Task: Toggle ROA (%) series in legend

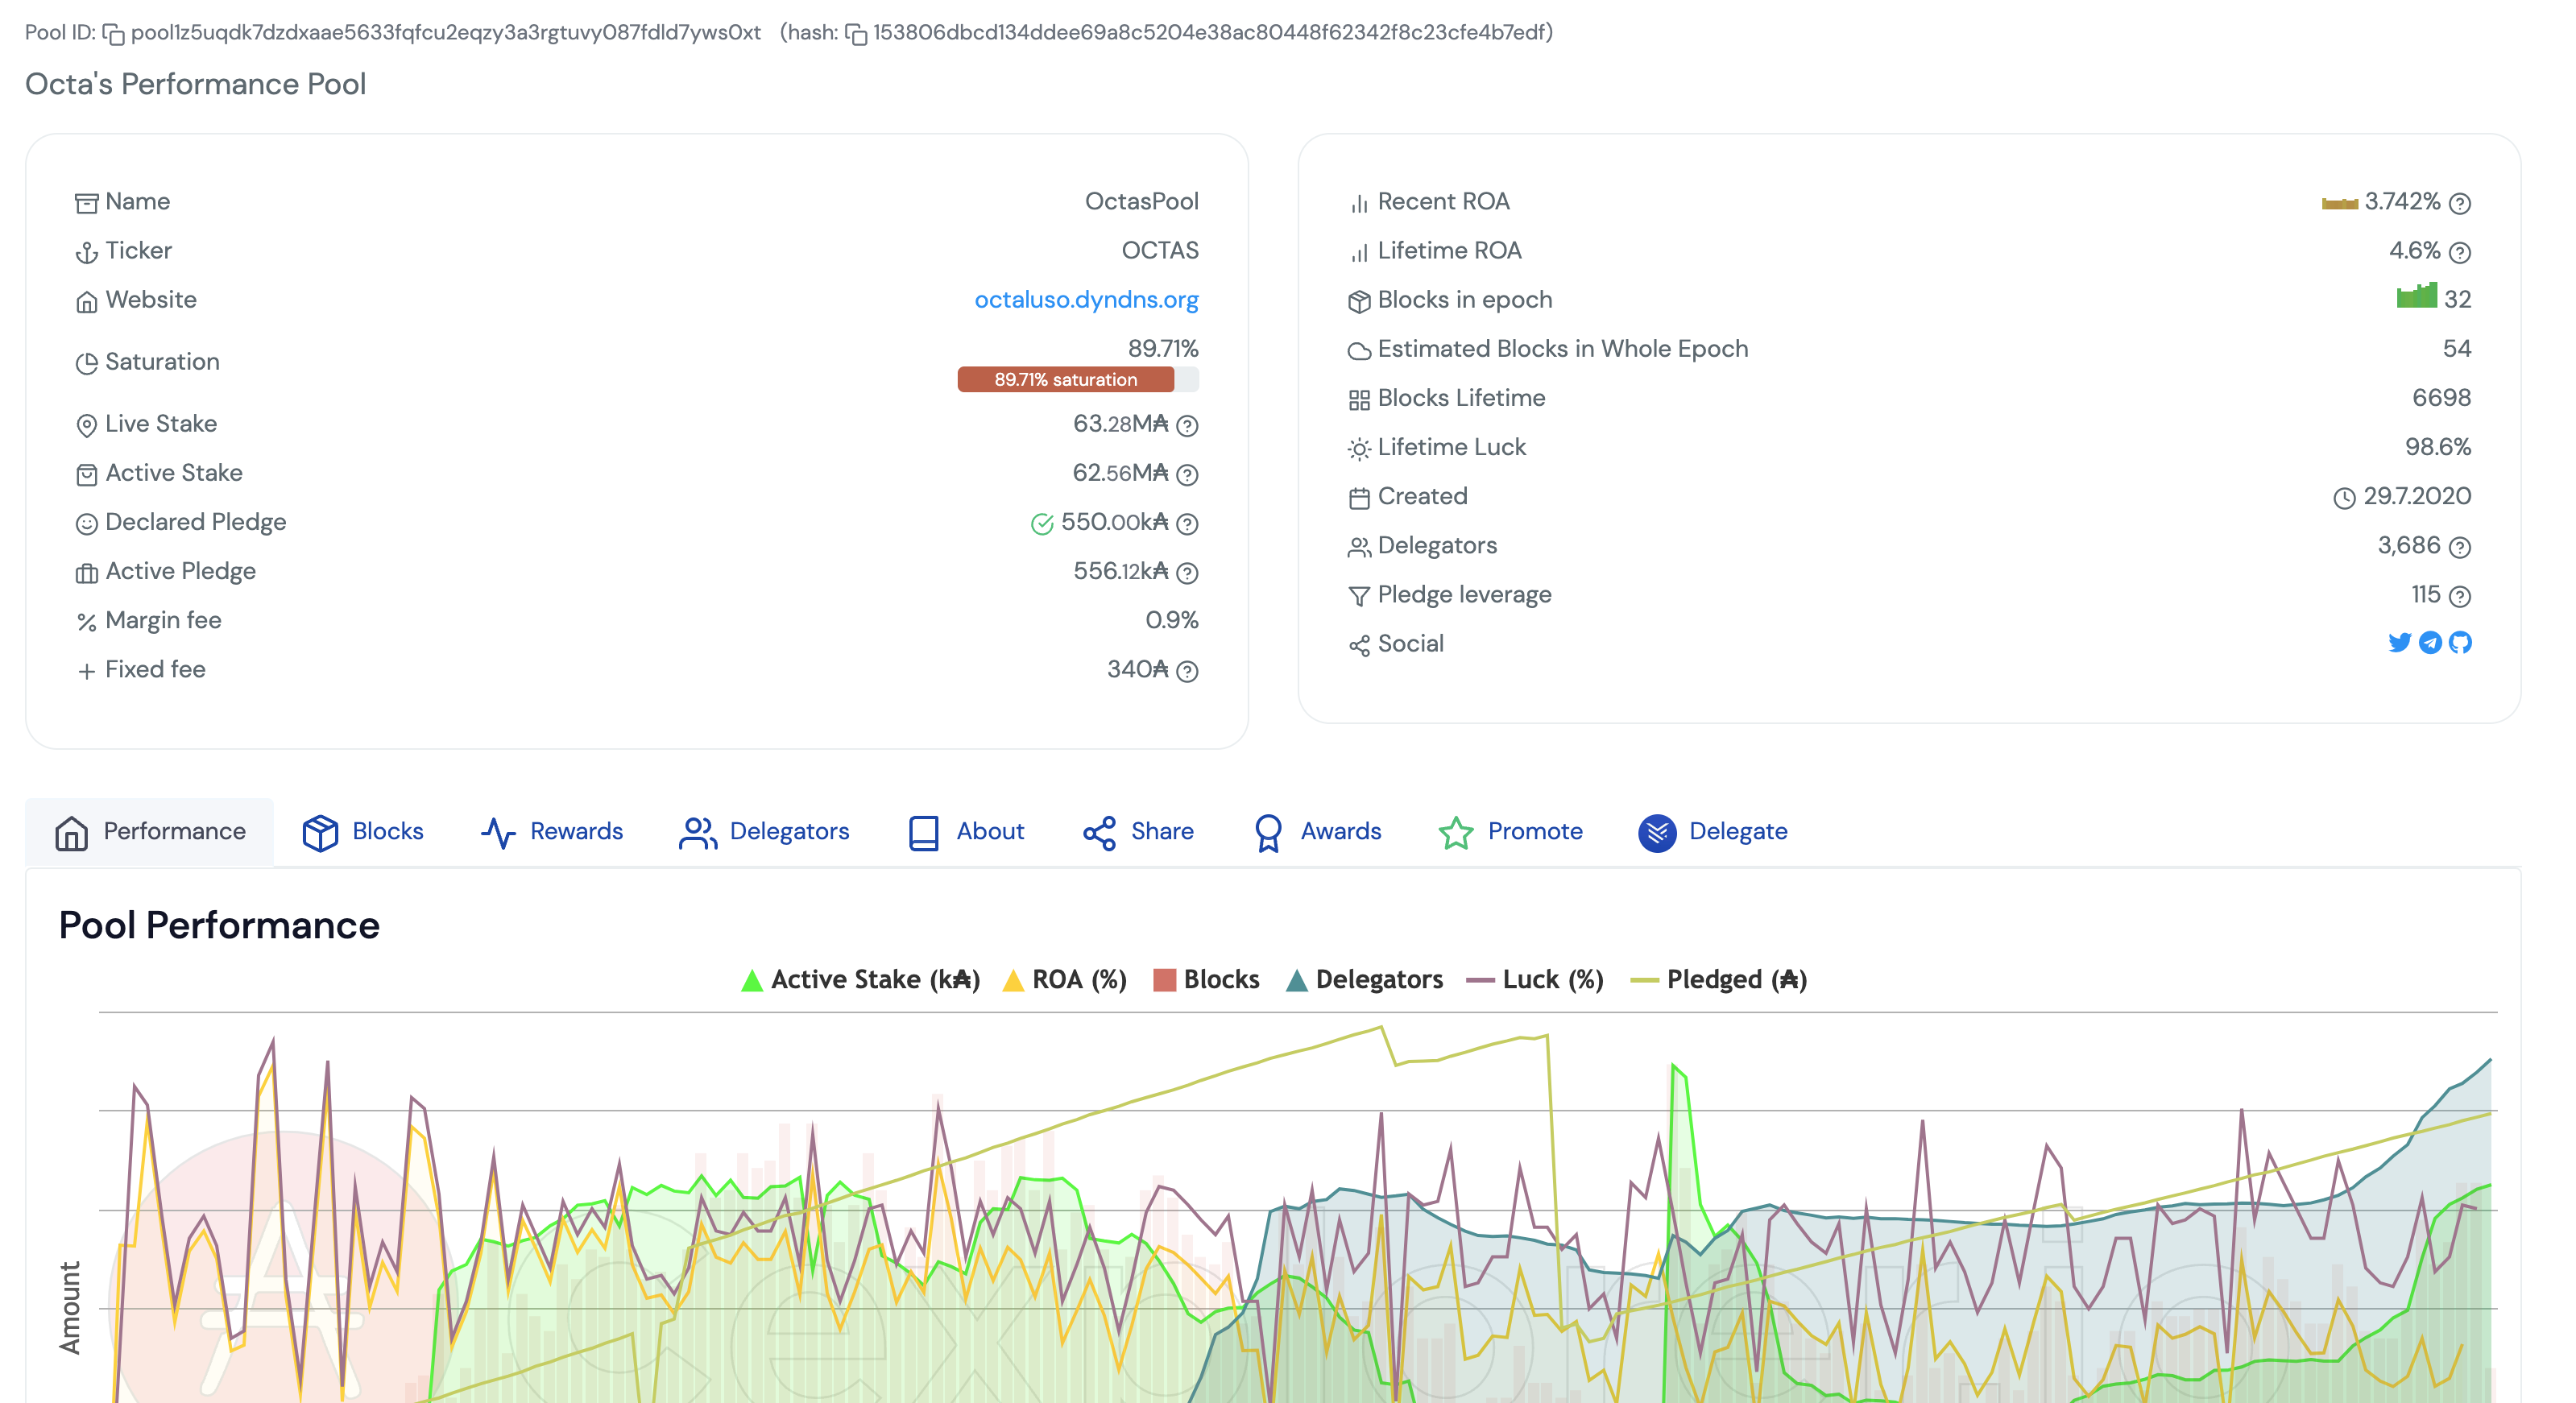Action: (1065, 979)
